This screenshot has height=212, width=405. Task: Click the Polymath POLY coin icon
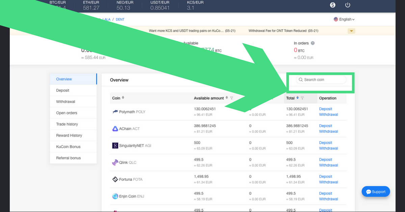coord(115,112)
